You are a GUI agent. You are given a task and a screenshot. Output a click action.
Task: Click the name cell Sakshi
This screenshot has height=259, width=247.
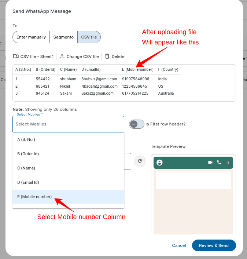click(x=66, y=93)
